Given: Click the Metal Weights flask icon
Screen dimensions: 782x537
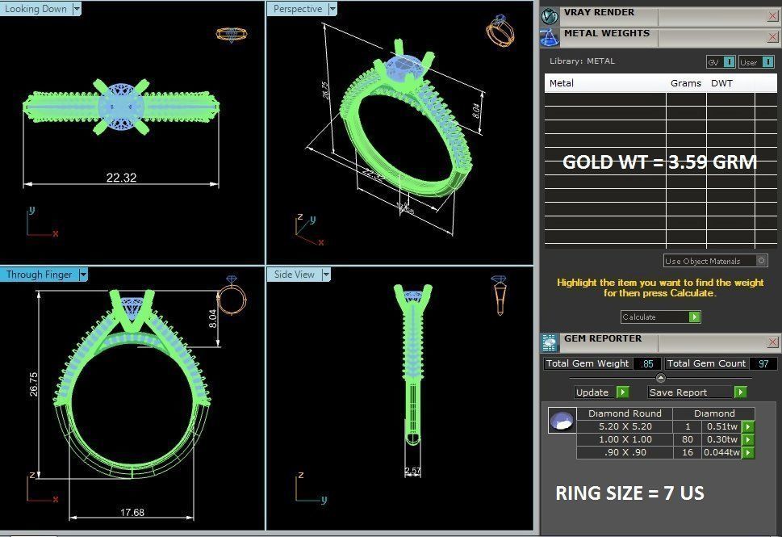Looking at the screenshot, I should click(549, 38).
